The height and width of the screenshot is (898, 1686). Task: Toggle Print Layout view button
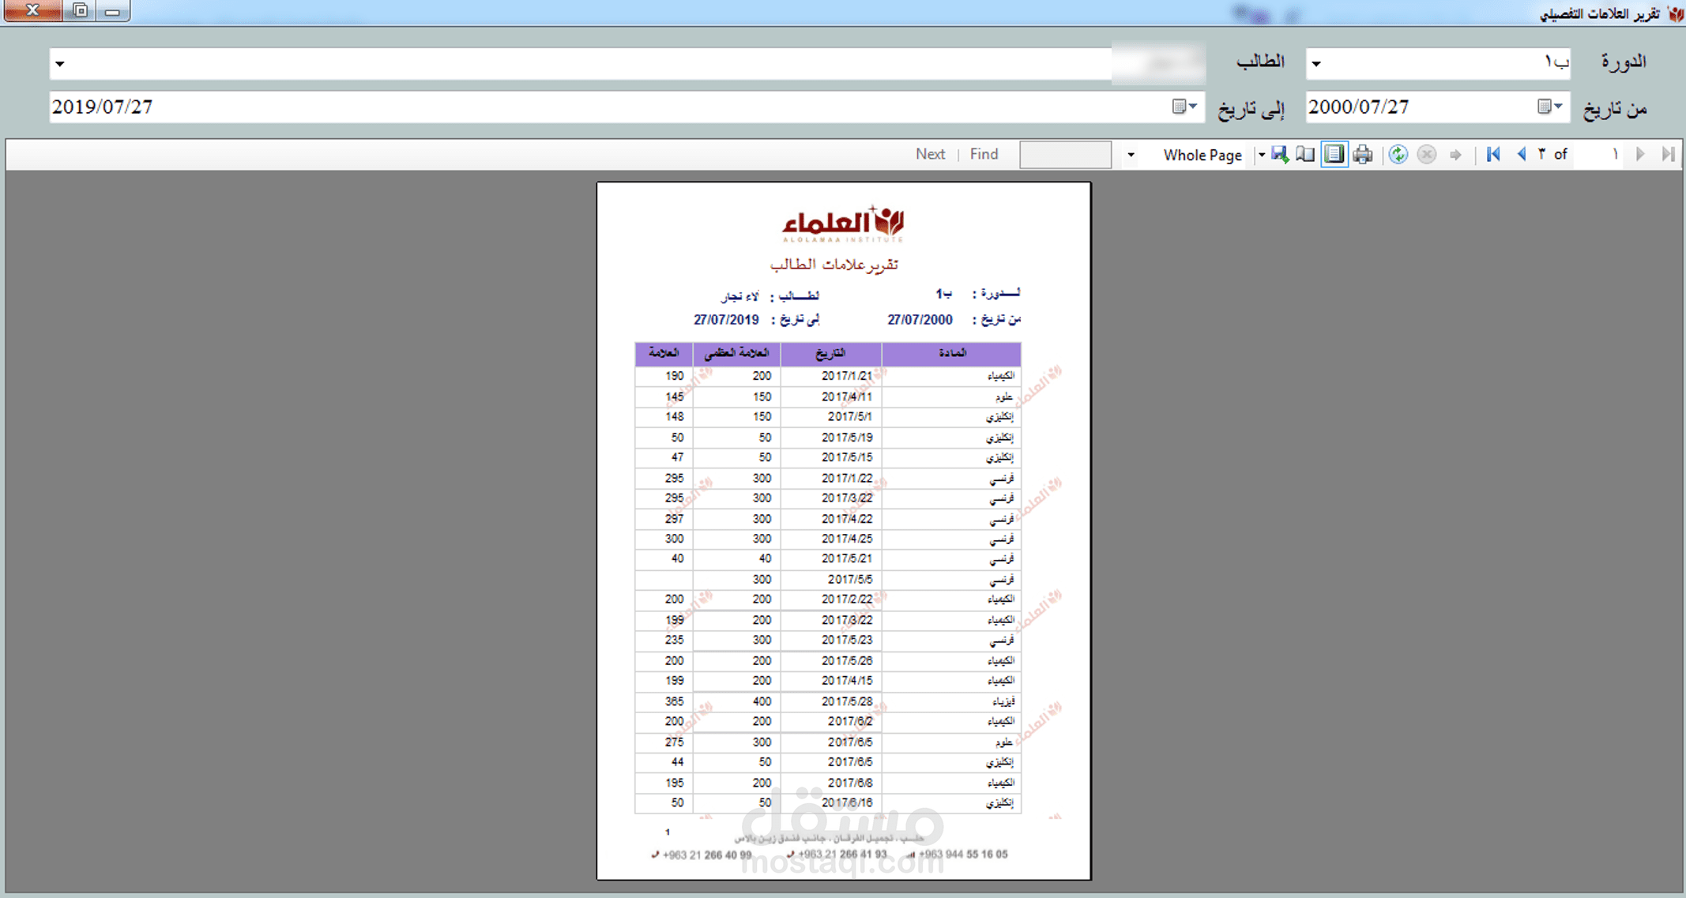click(x=1334, y=155)
